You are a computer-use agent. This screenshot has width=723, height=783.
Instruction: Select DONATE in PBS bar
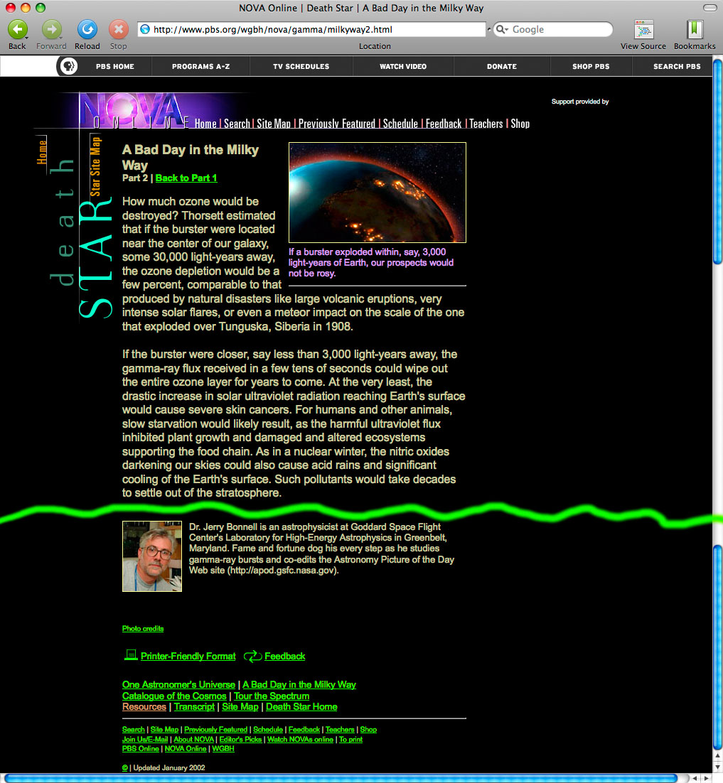[x=502, y=66]
